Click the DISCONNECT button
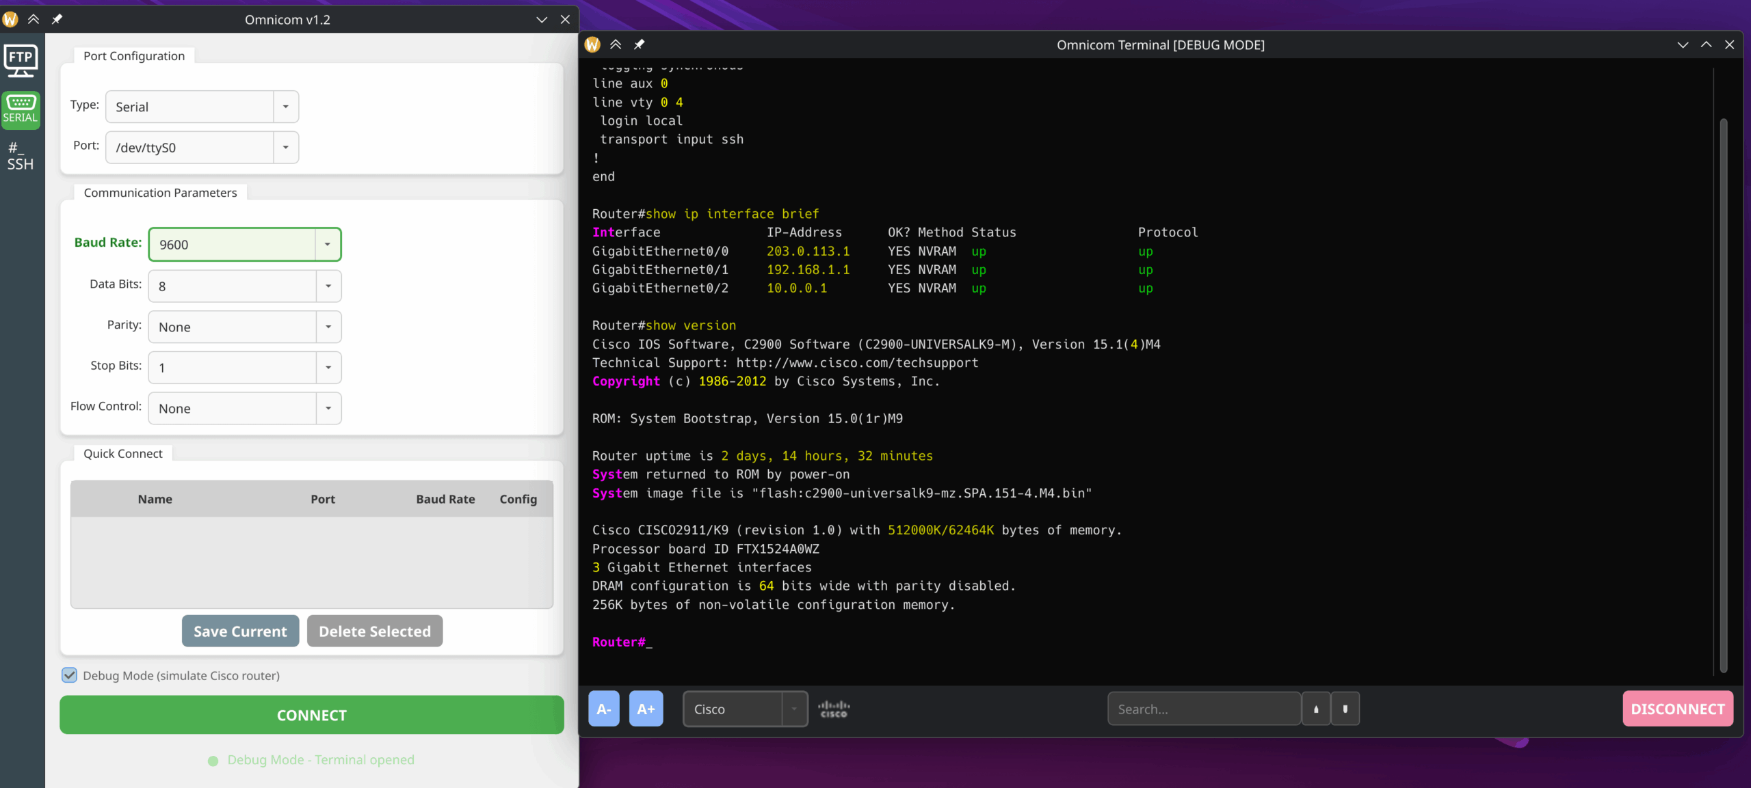Screen dimensions: 1751x788 tap(1677, 709)
